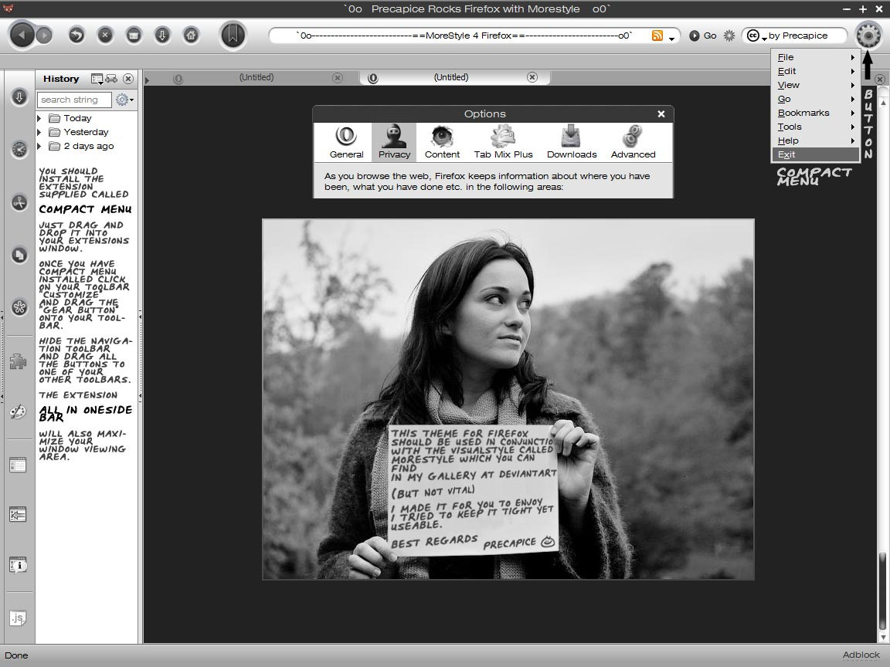Select the Today history row
The height and width of the screenshot is (667, 890).
(87, 118)
